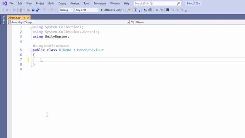This screenshot has width=245, height=138.
Task: Click the UIDemo class name in code
Action: [x=65, y=50]
